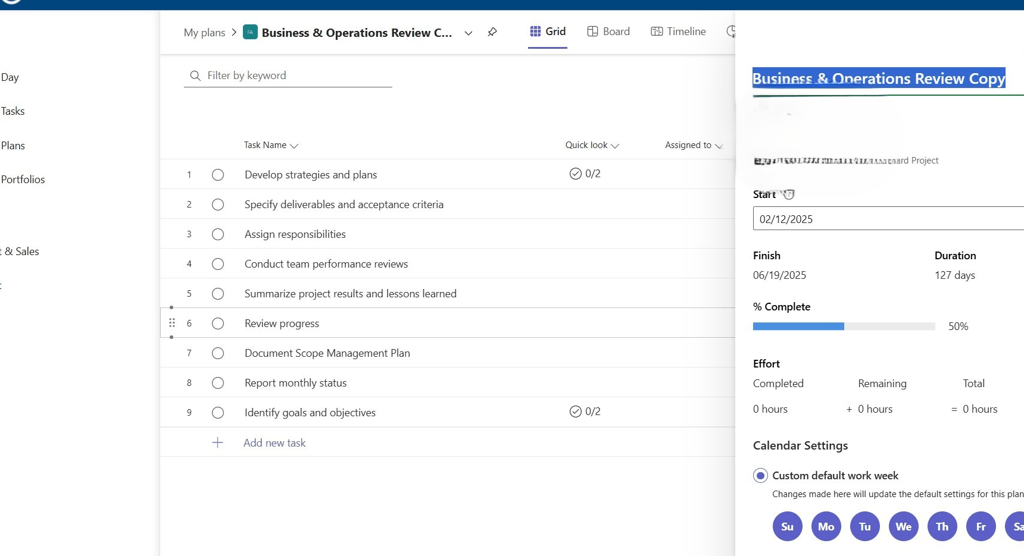The image size is (1024, 556).
Task: Click the plus icon next to Add new task
Action: (217, 442)
